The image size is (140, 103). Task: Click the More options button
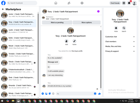[x=87, y=22]
